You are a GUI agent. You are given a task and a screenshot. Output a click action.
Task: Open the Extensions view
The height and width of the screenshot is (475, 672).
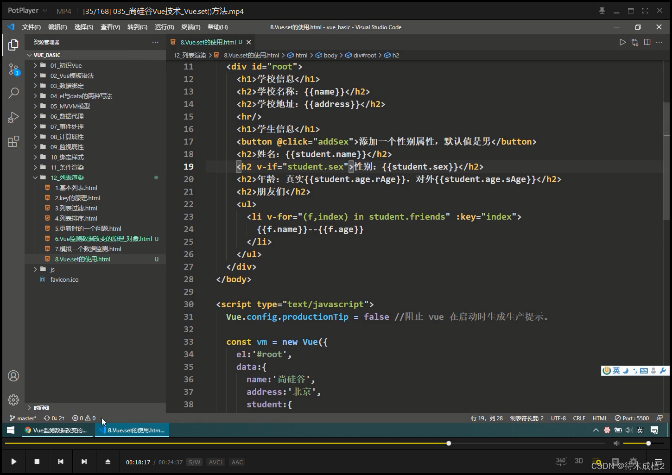point(13,141)
